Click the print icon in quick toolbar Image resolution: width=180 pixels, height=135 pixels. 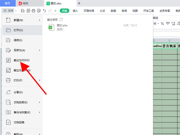[x=34, y=11]
